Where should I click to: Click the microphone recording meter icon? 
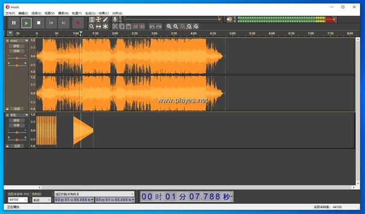[x=115, y=19]
